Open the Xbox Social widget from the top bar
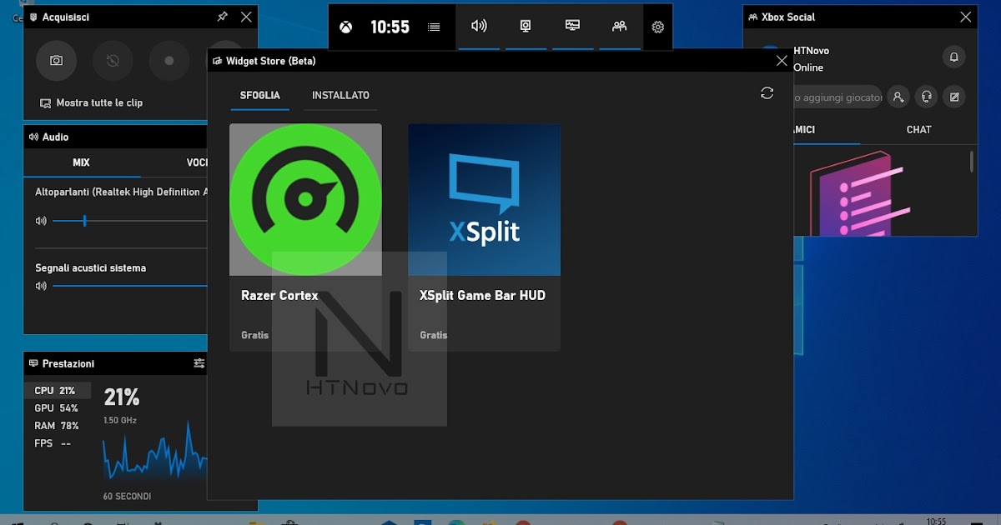 pyautogui.click(x=619, y=26)
